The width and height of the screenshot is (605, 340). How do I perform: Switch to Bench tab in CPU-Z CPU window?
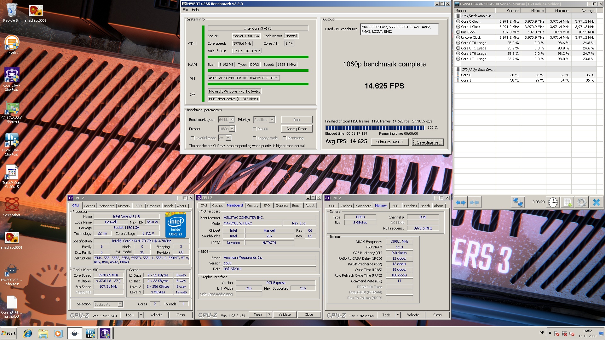(x=168, y=206)
